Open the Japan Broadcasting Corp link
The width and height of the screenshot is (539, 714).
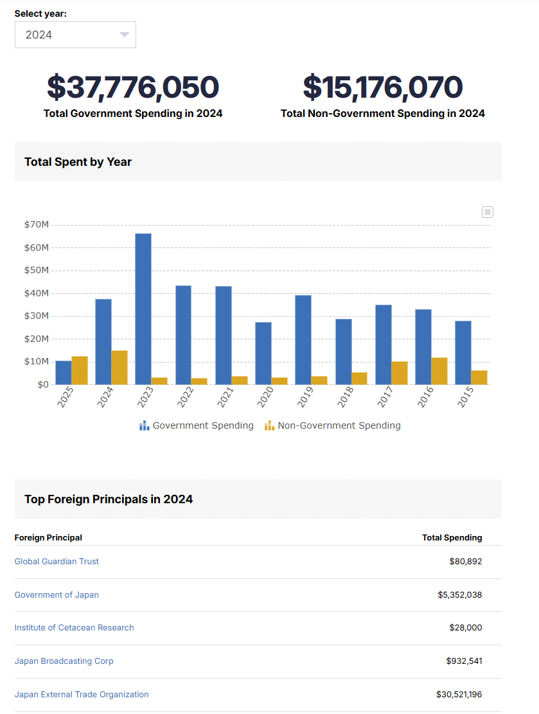coord(64,661)
